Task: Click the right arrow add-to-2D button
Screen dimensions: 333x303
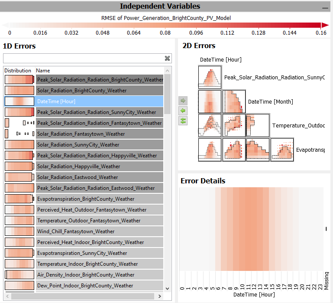Action: (183, 101)
